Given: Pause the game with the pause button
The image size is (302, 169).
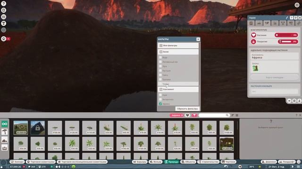Looking at the screenshot, I should click(298, 167).
